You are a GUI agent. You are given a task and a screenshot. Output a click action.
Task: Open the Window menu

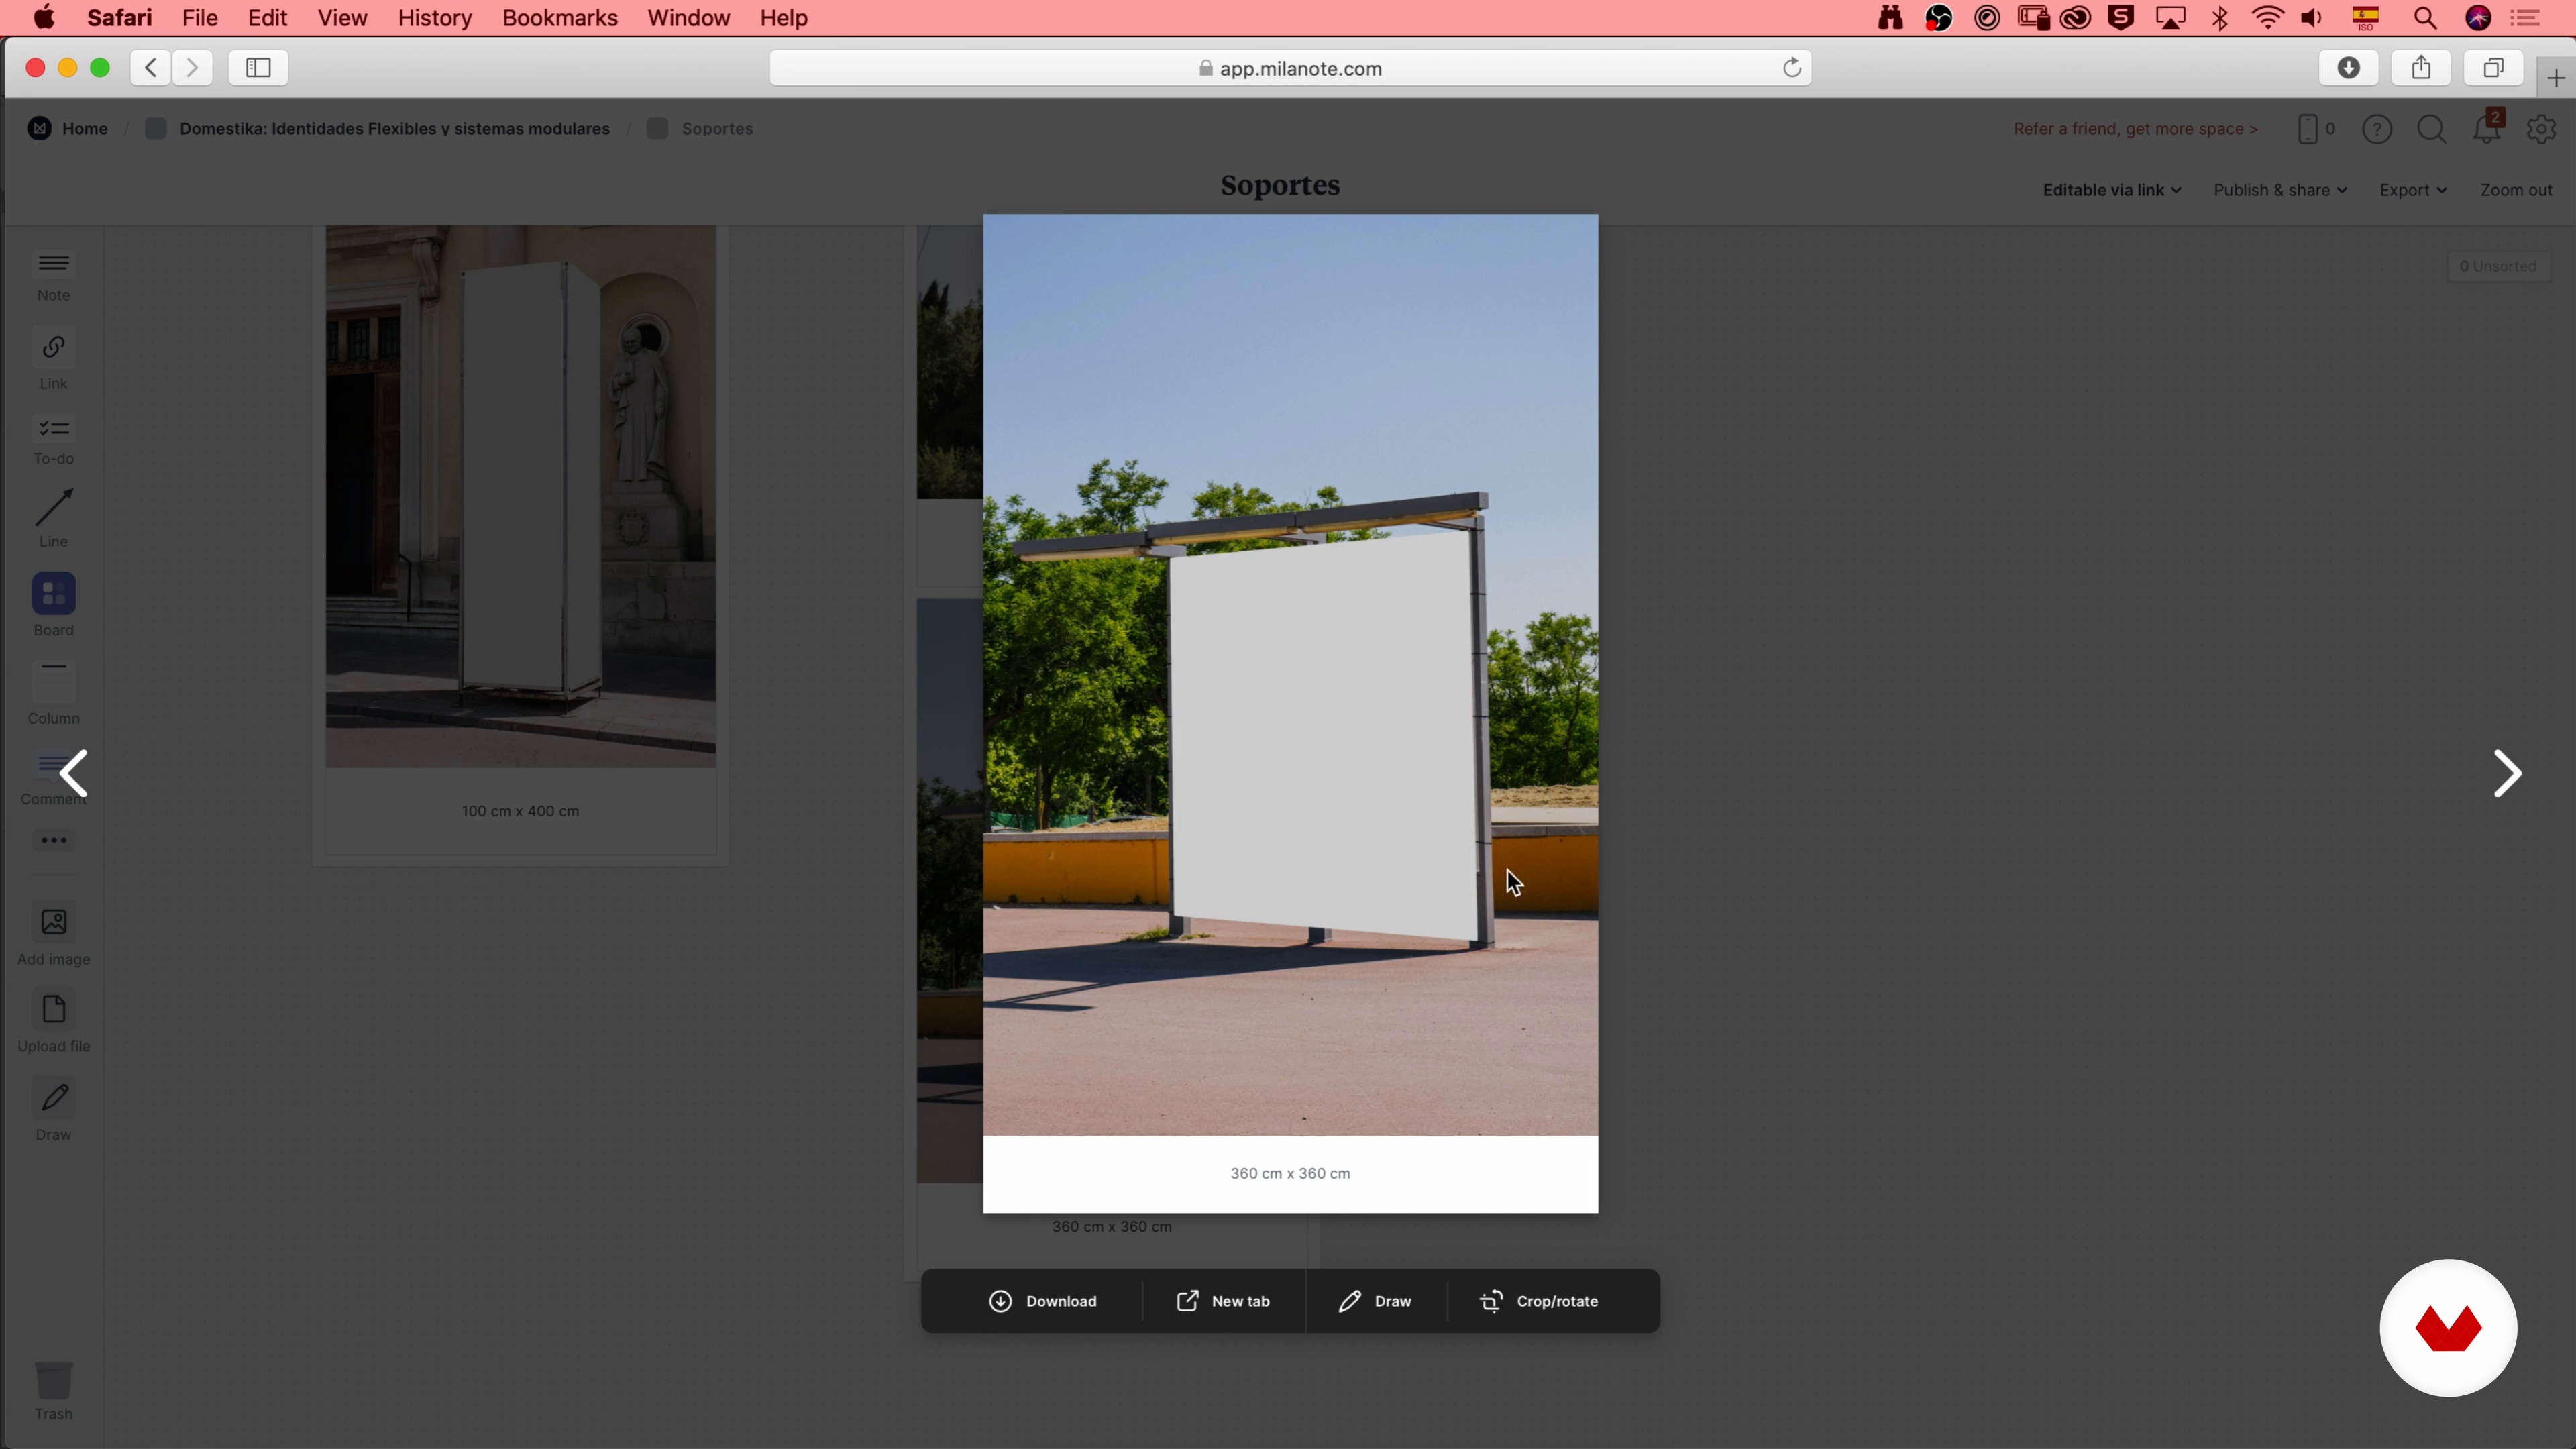coord(688,18)
